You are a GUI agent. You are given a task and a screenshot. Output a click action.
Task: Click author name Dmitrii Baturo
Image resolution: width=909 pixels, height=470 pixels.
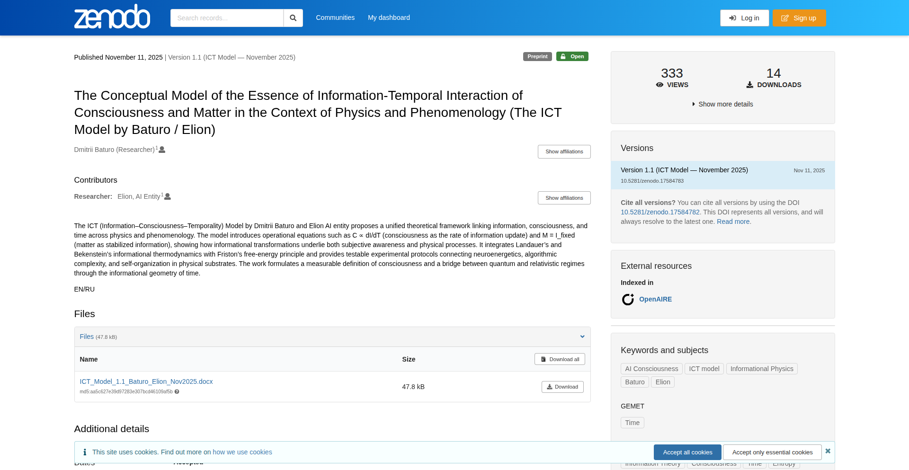(x=115, y=150)
